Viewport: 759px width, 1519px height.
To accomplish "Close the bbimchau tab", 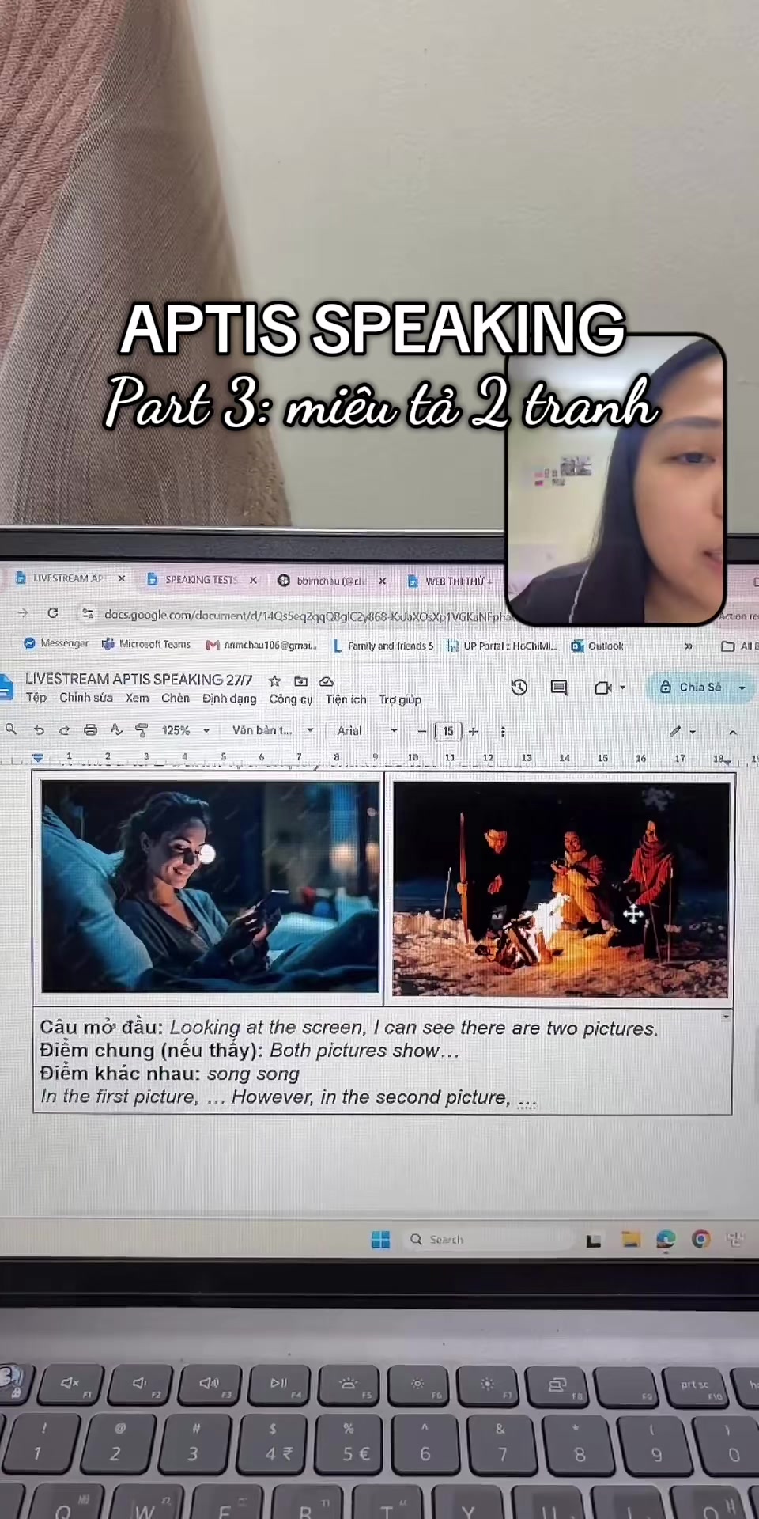I will (x=382, y=581).
